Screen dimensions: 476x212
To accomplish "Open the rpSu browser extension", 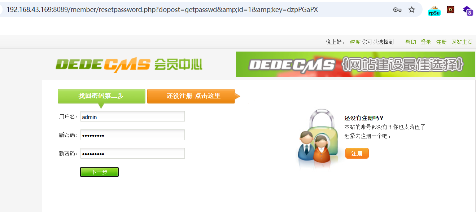I will [x=434, y=11].
